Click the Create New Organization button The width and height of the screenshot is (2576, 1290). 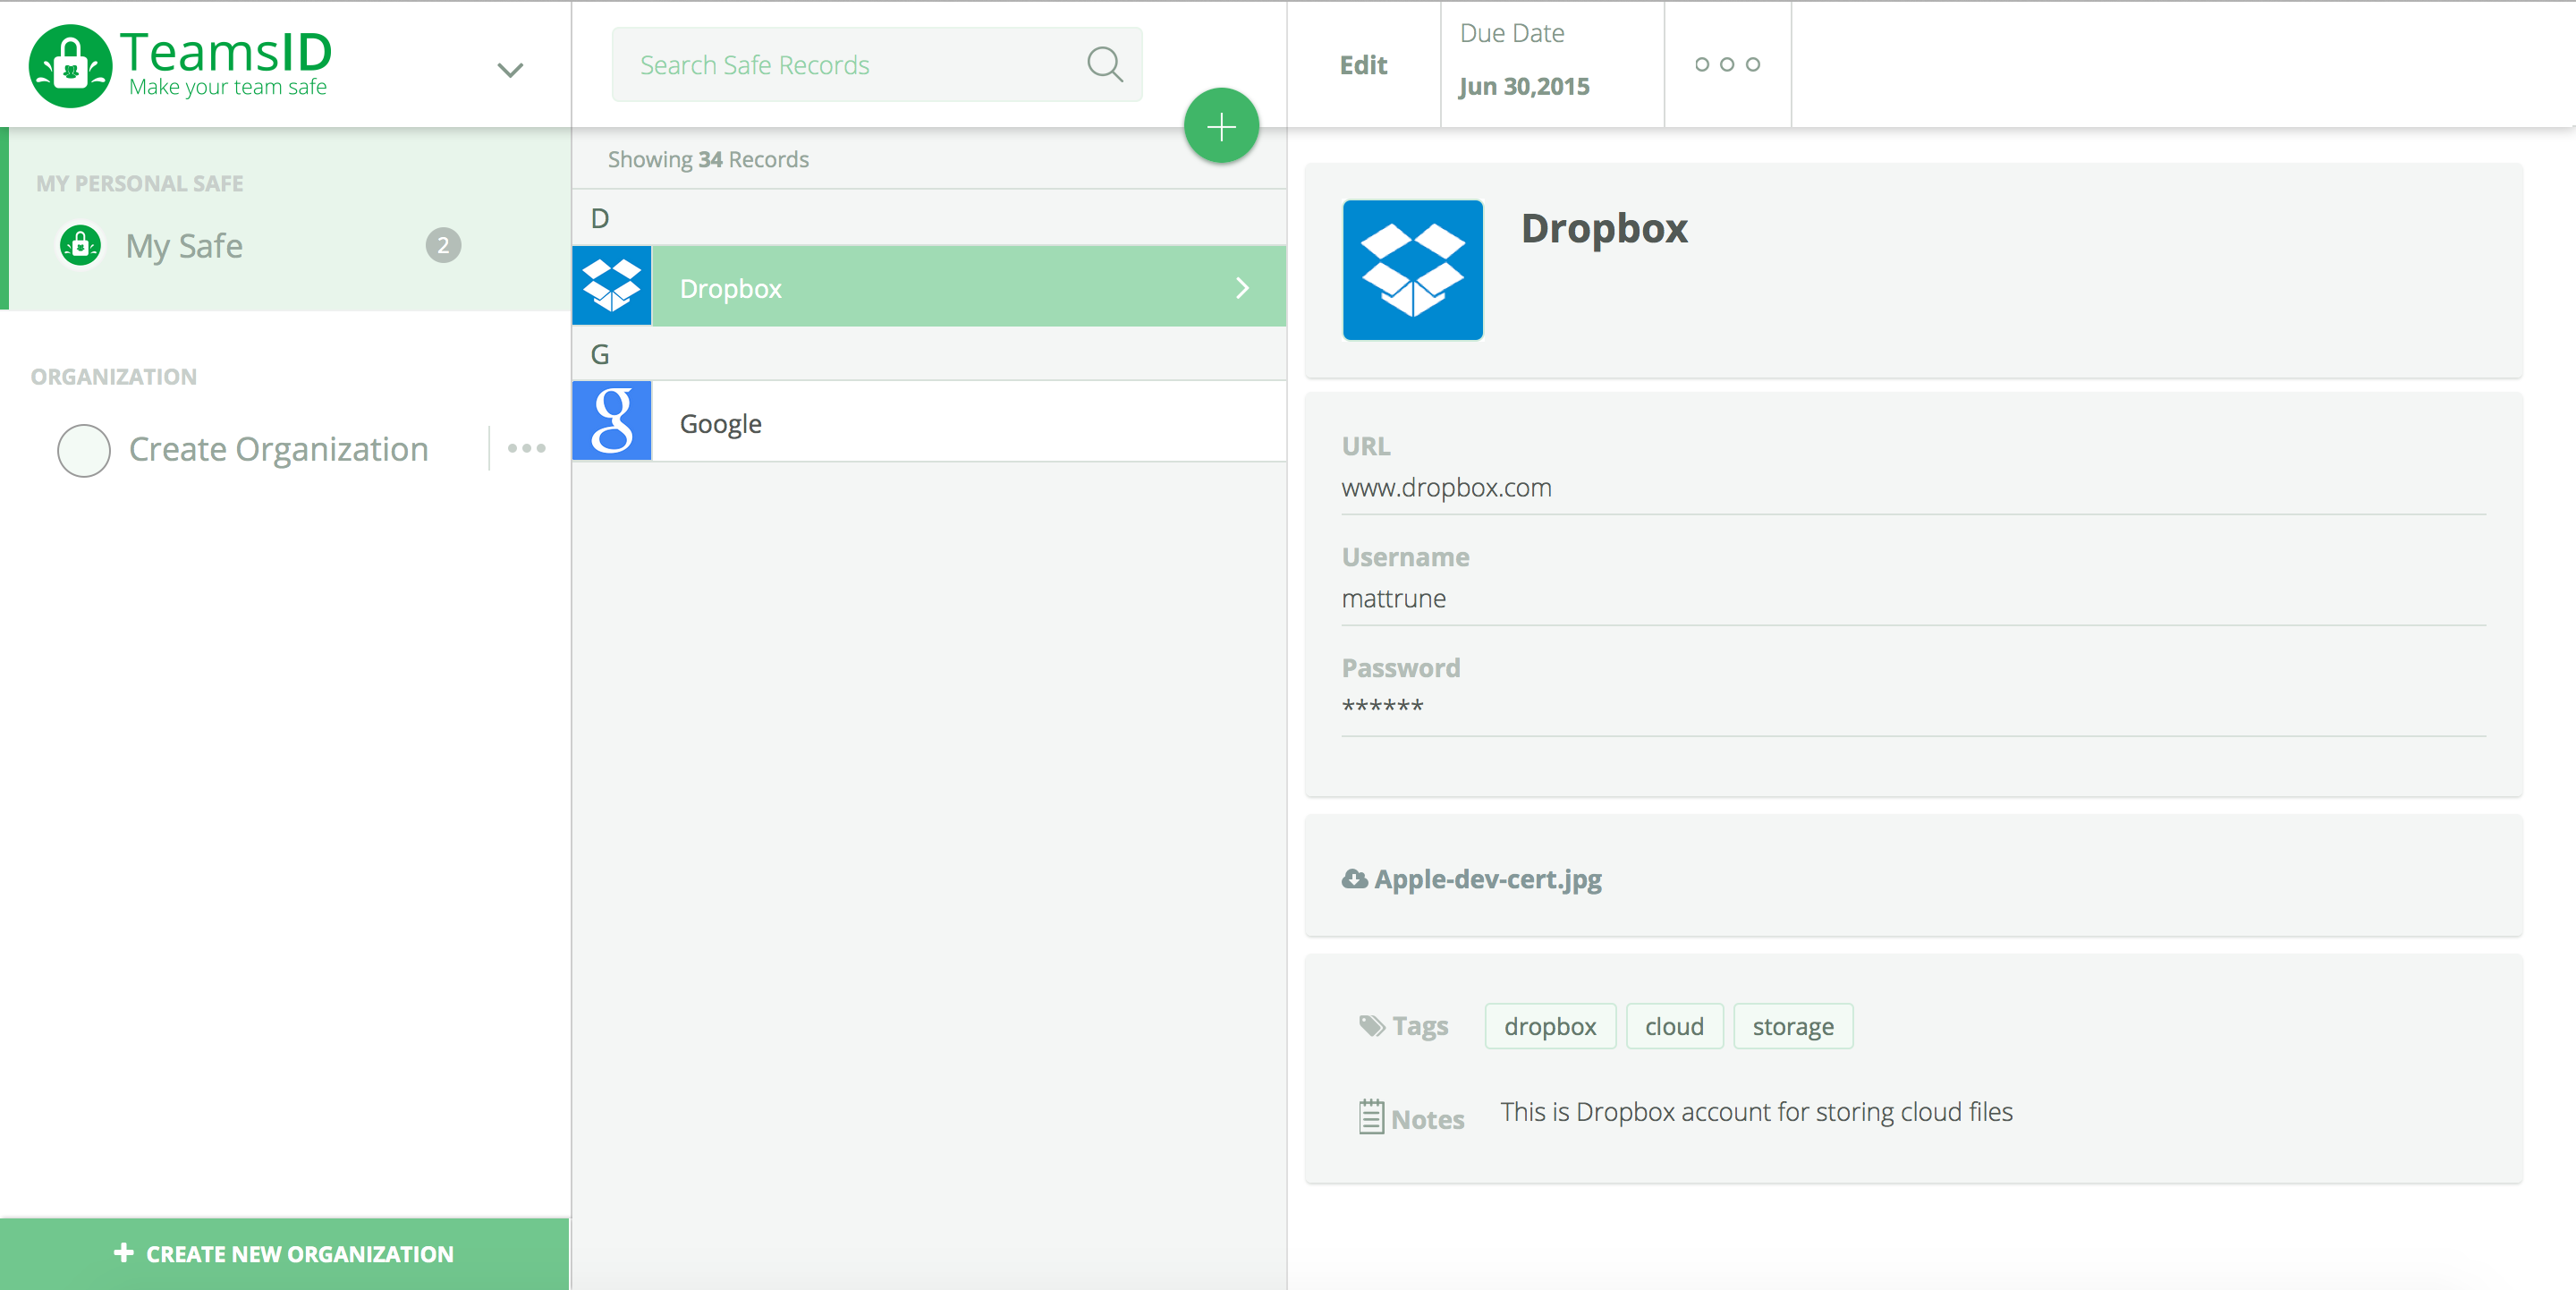coord(284,1254)
